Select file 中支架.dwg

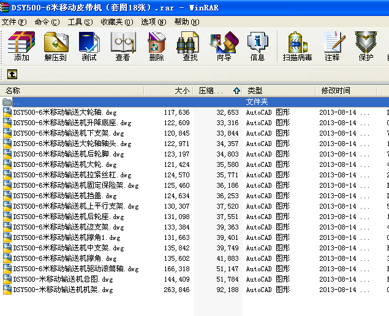pyautogui.click(x=69, y=248)
